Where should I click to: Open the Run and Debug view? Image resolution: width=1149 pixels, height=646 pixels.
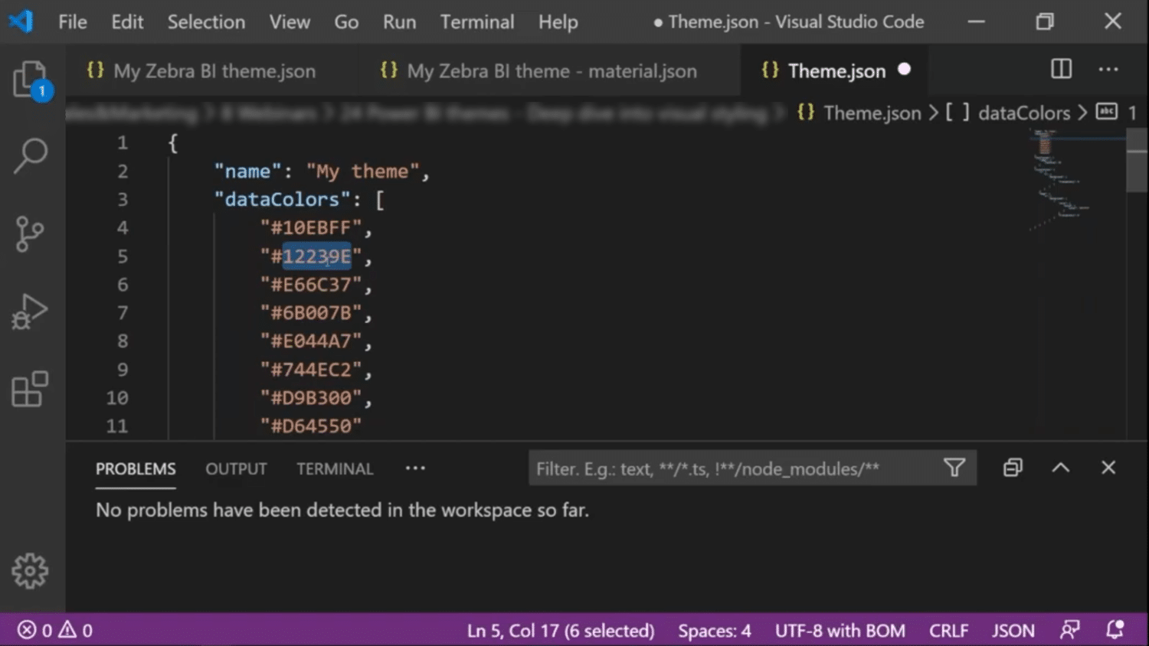(x=31, y=311)
